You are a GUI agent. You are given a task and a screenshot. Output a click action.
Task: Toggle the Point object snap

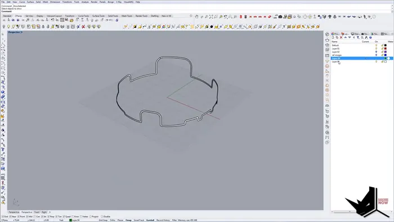tap(21, 216)
